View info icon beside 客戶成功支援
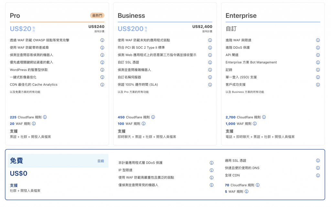 click(318, 85)
